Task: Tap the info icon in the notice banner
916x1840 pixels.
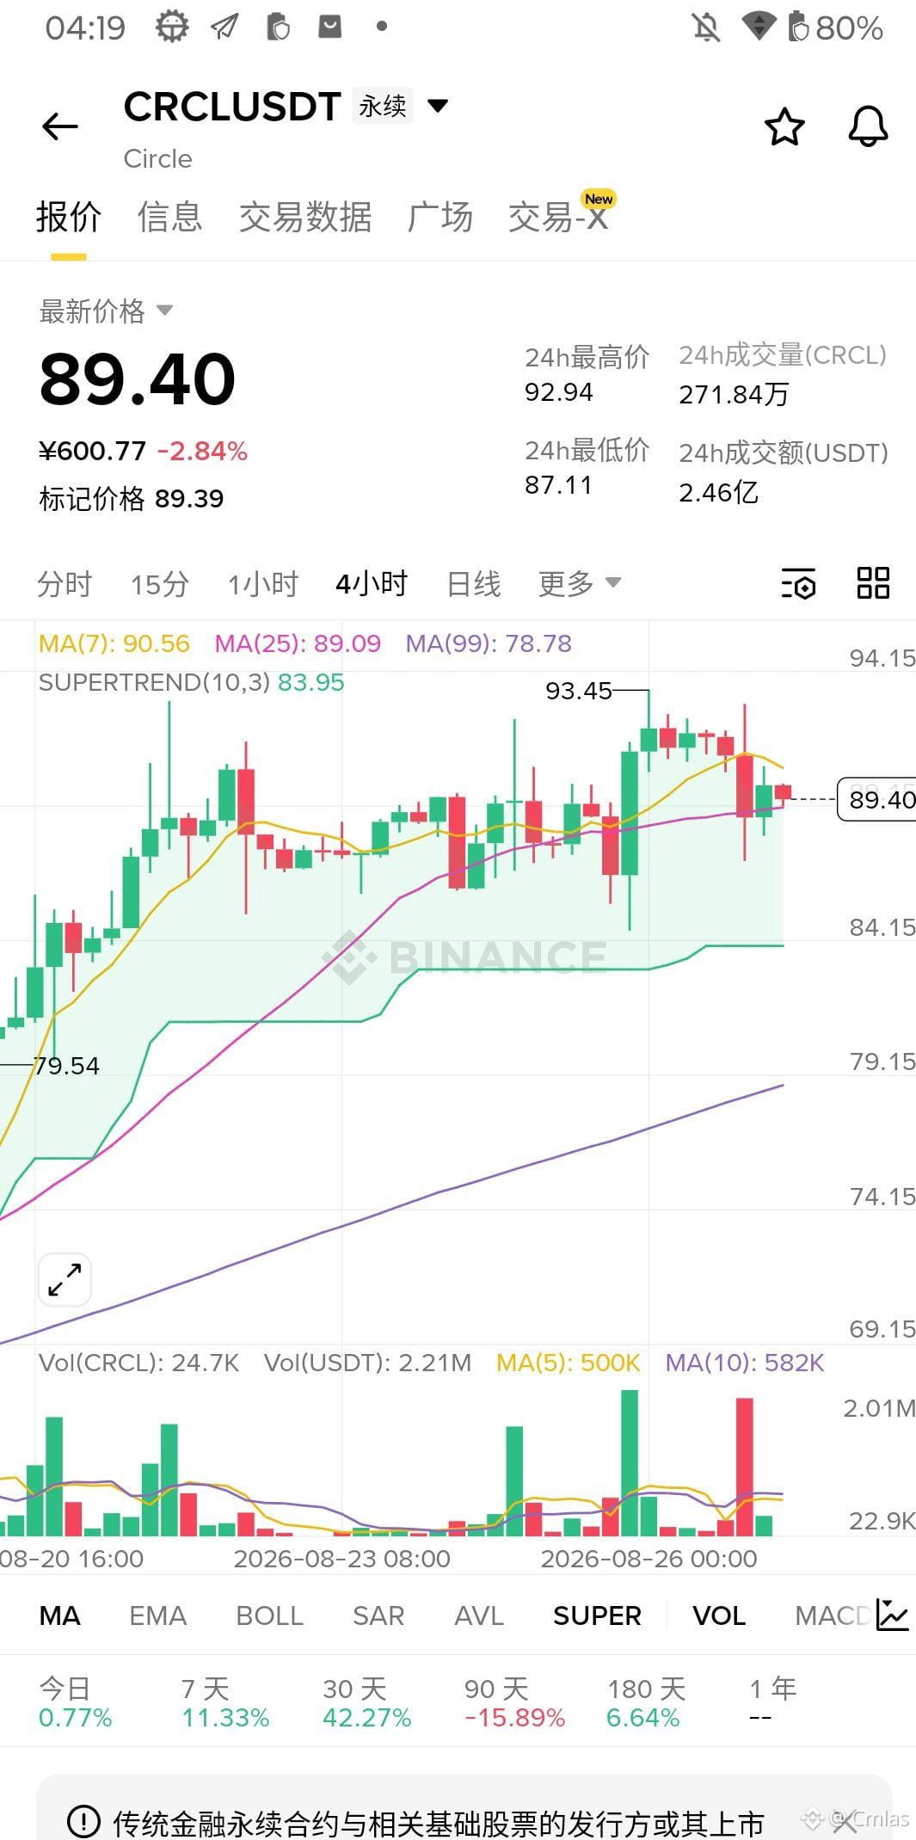Action: (83, 1820)
